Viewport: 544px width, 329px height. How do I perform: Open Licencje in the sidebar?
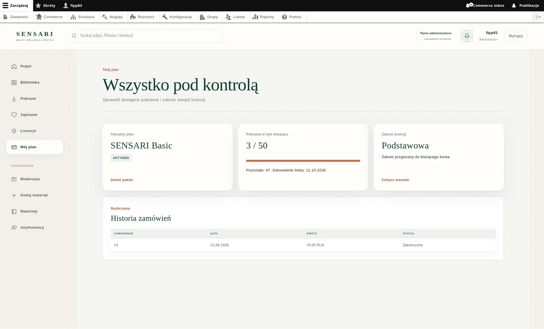click(34, 131)
